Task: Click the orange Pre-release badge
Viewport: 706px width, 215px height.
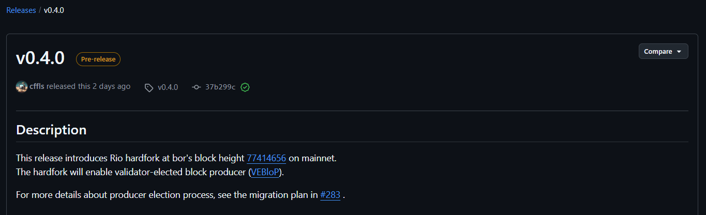Action: (x=98, y=59)
